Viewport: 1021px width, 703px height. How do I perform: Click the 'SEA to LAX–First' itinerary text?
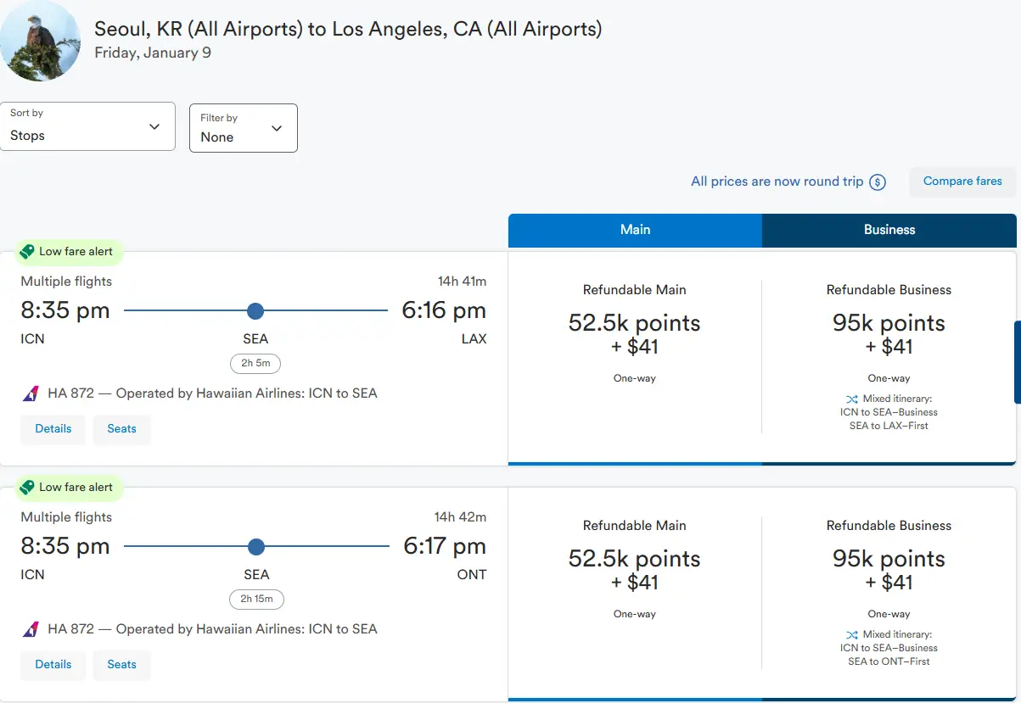(889, 427)
